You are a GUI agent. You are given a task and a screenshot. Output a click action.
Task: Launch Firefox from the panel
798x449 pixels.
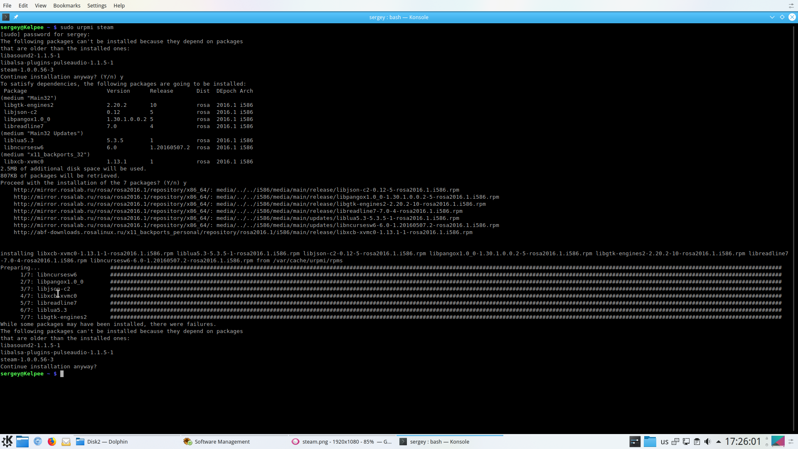[x=52, y=442]
